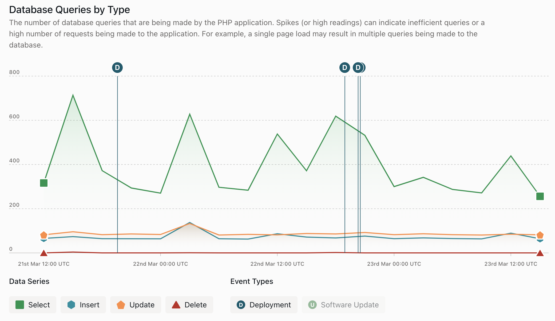The image size is (555, 321).
Task: Click the orange Update pentagon icon
Action: point(121,305)
